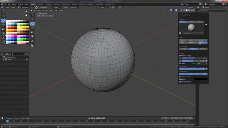Adjust the Shadow intensity slider
Viewport: 228px width, 128px height.
[193, 61]
